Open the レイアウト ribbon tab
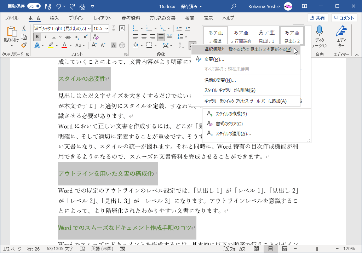 (x=103, y=18)
